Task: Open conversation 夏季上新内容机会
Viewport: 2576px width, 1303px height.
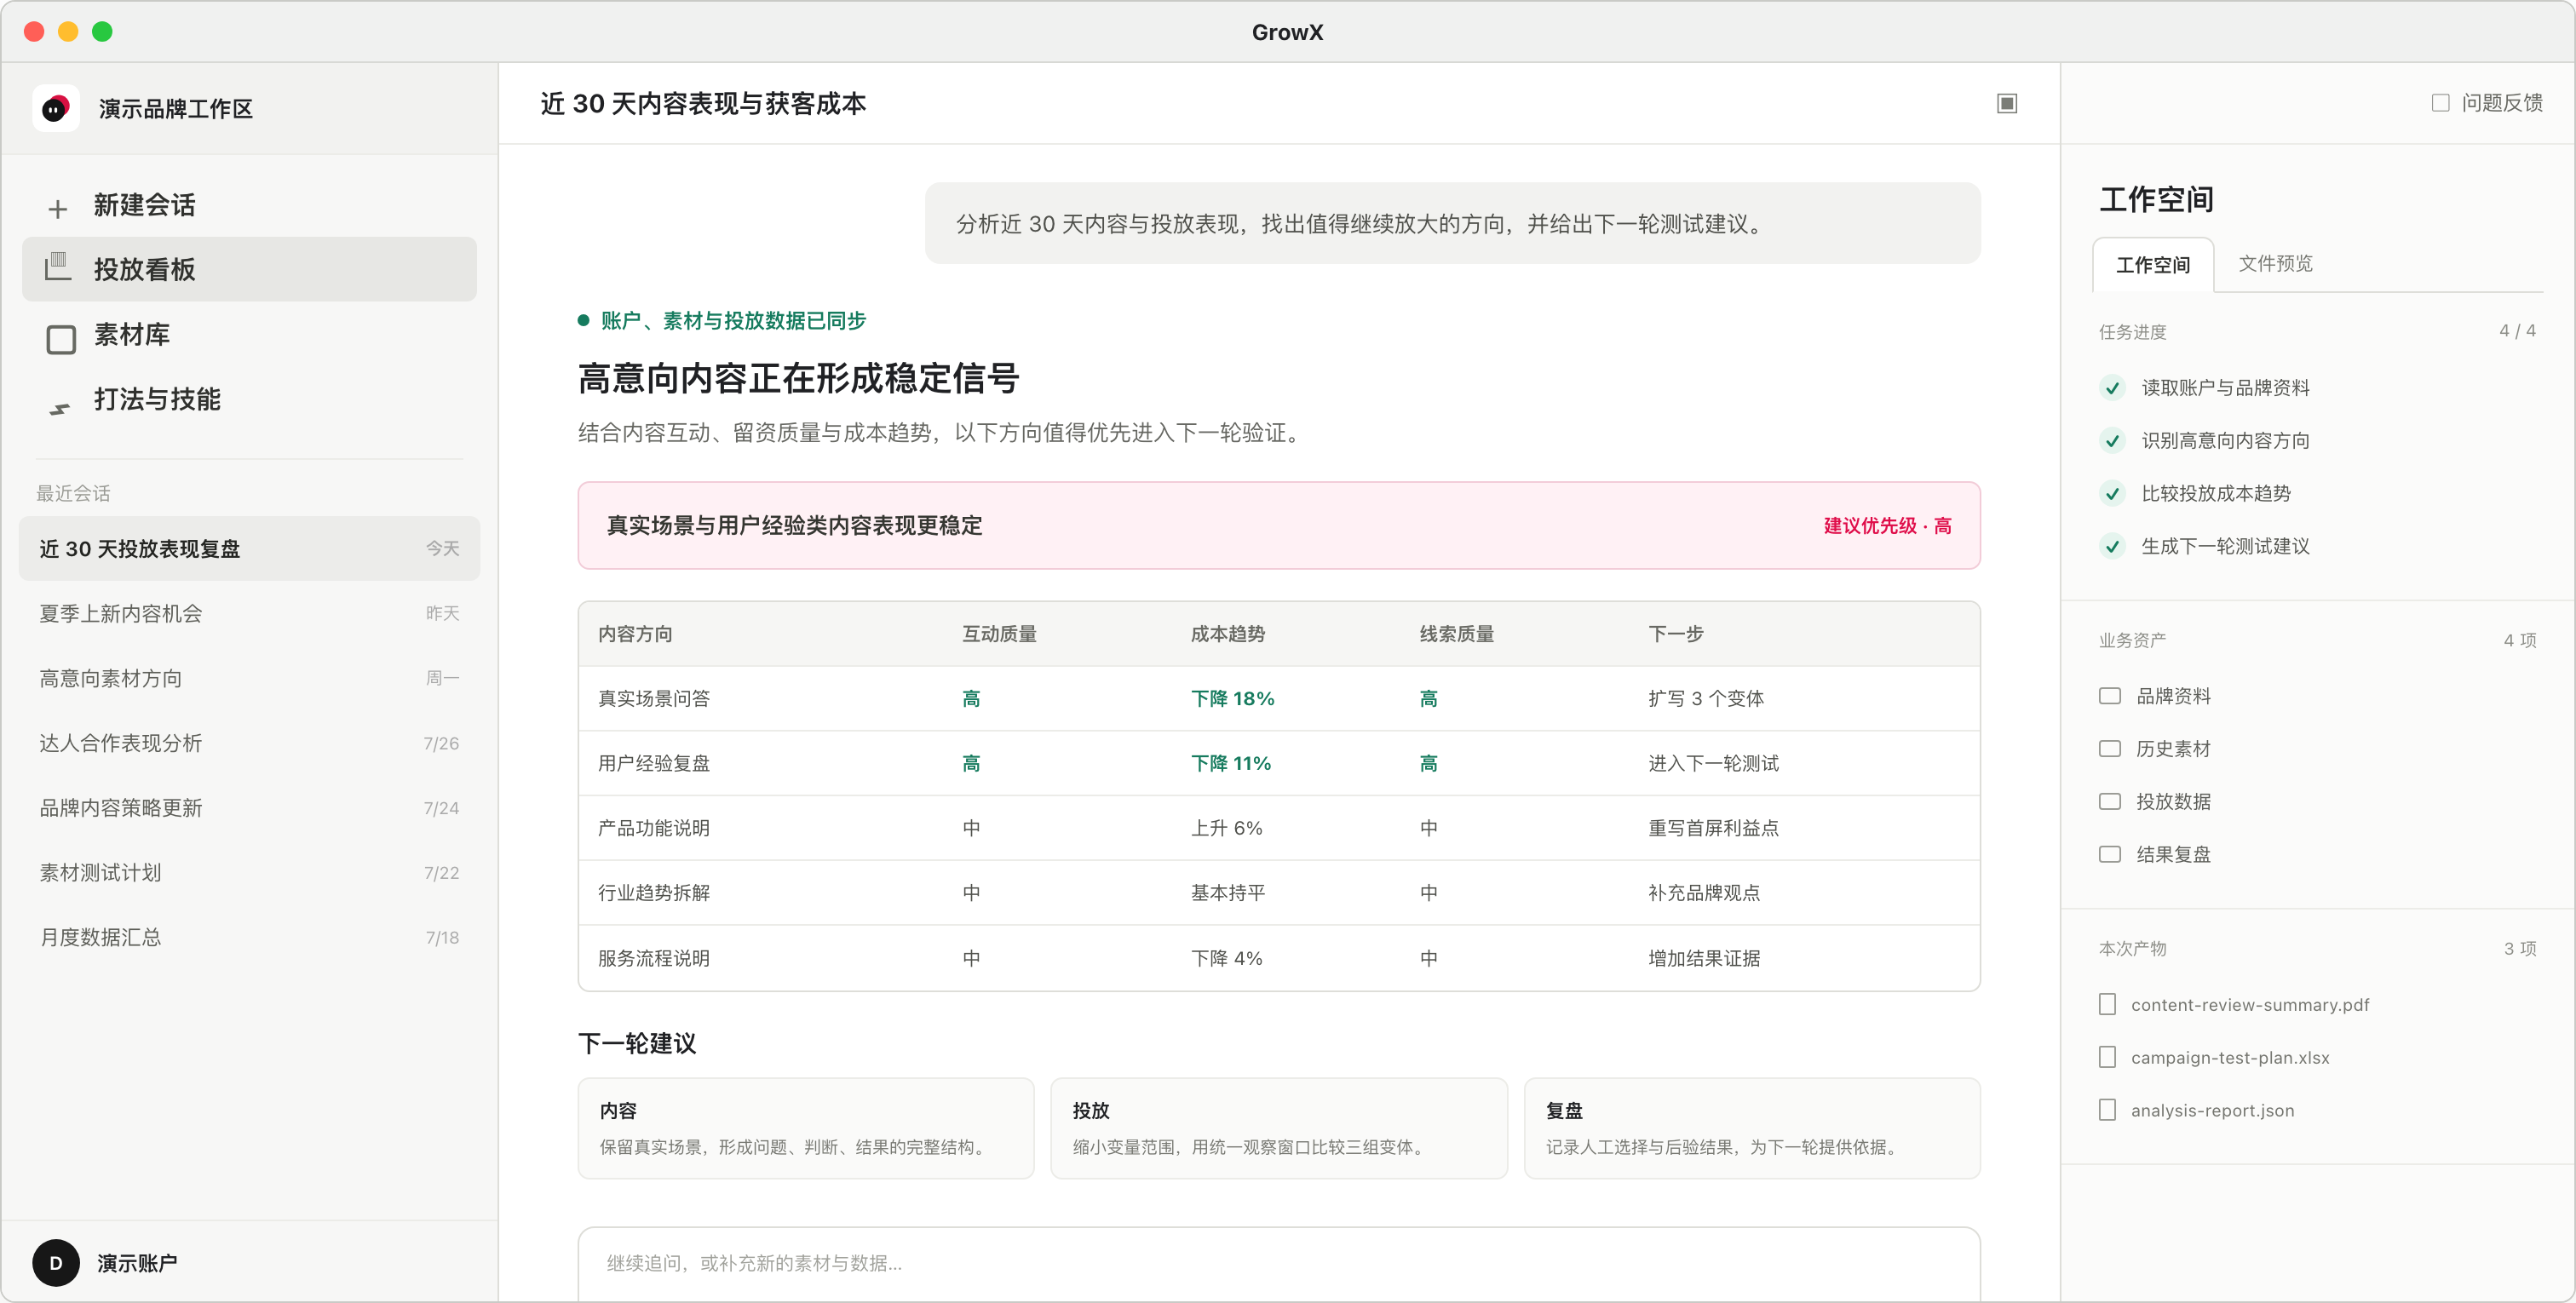Action: pyautogui.click(x=249, y=613)
